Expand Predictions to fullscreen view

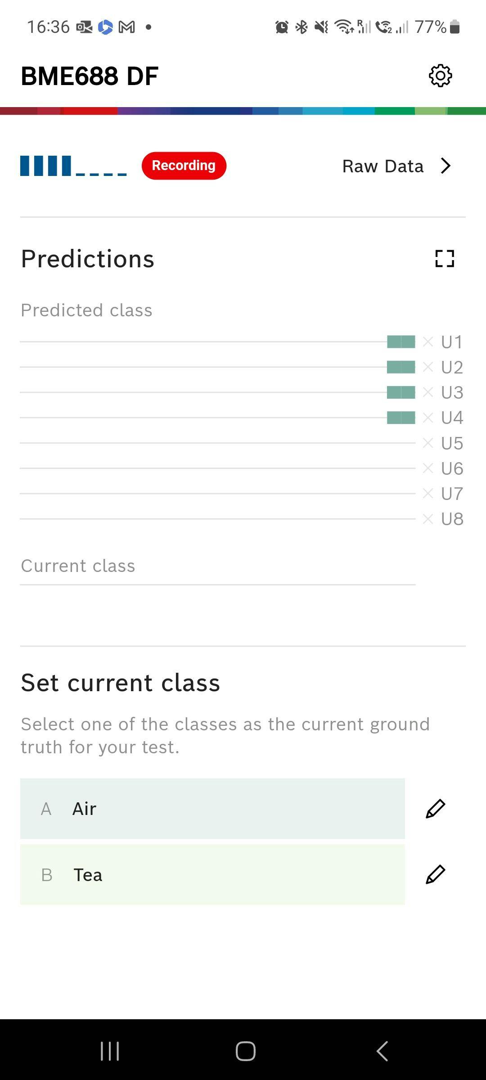445,259
